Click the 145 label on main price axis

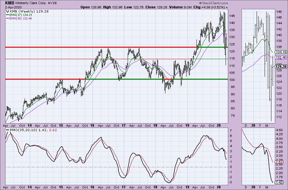point(232,16)
